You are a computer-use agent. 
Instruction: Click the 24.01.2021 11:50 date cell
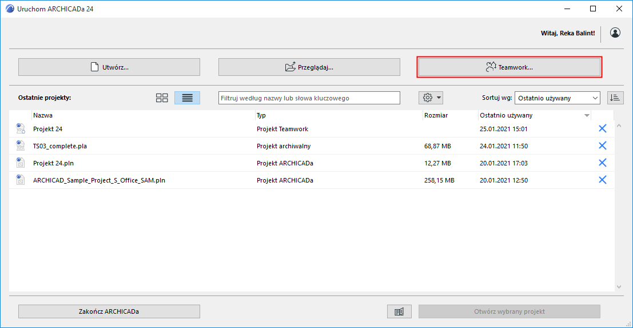[x=503, y=146]
